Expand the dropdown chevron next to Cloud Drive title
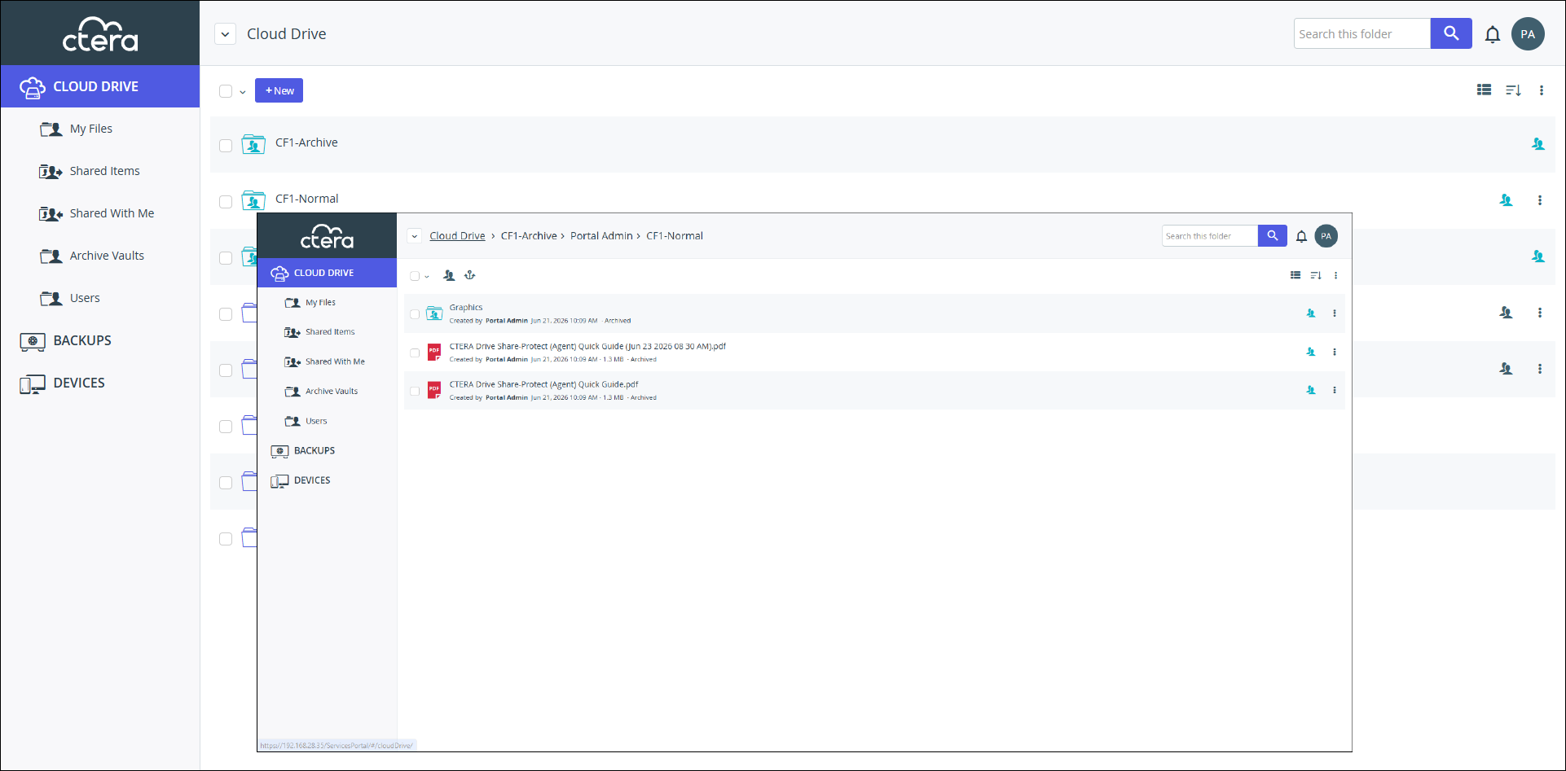 pos(225,34)
